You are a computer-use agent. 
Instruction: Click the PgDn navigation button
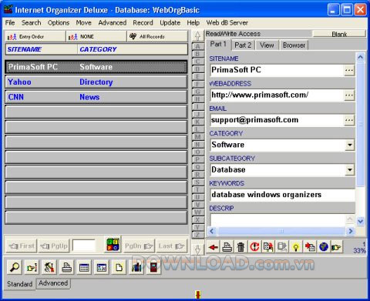(x=139, y=246)
